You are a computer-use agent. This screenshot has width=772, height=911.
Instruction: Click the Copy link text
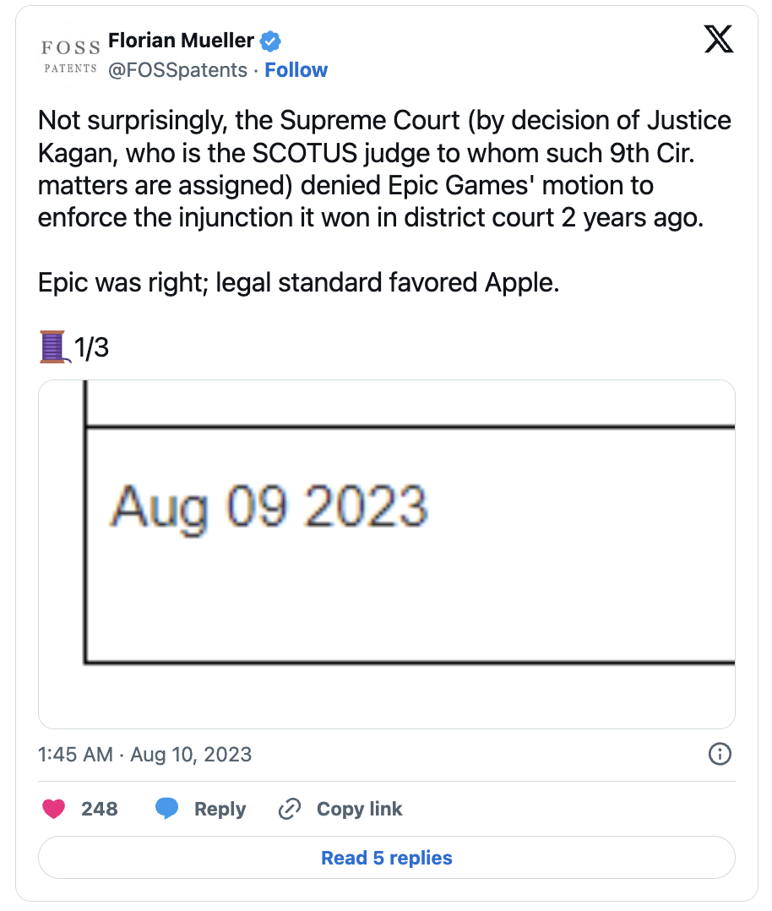[x=359, y=809]
